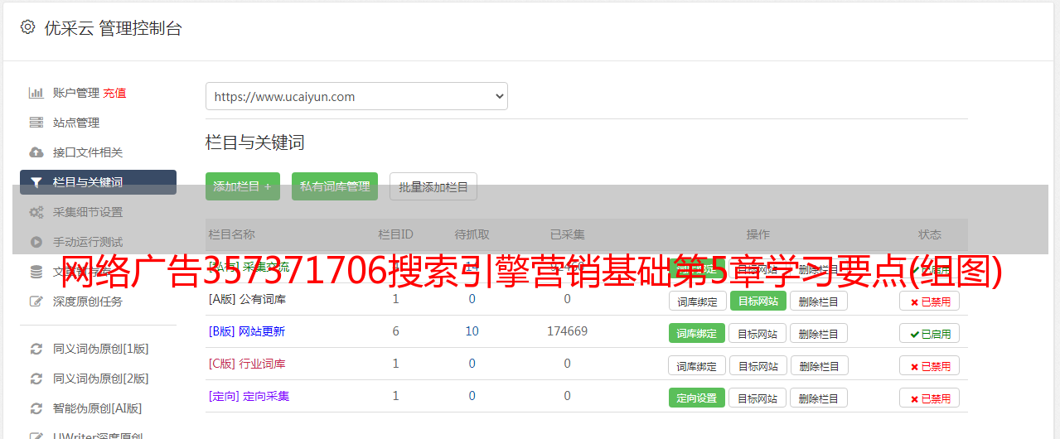Click ID value 6 in the 网站更新 row

pyautogui.click(x=395, y=331)
